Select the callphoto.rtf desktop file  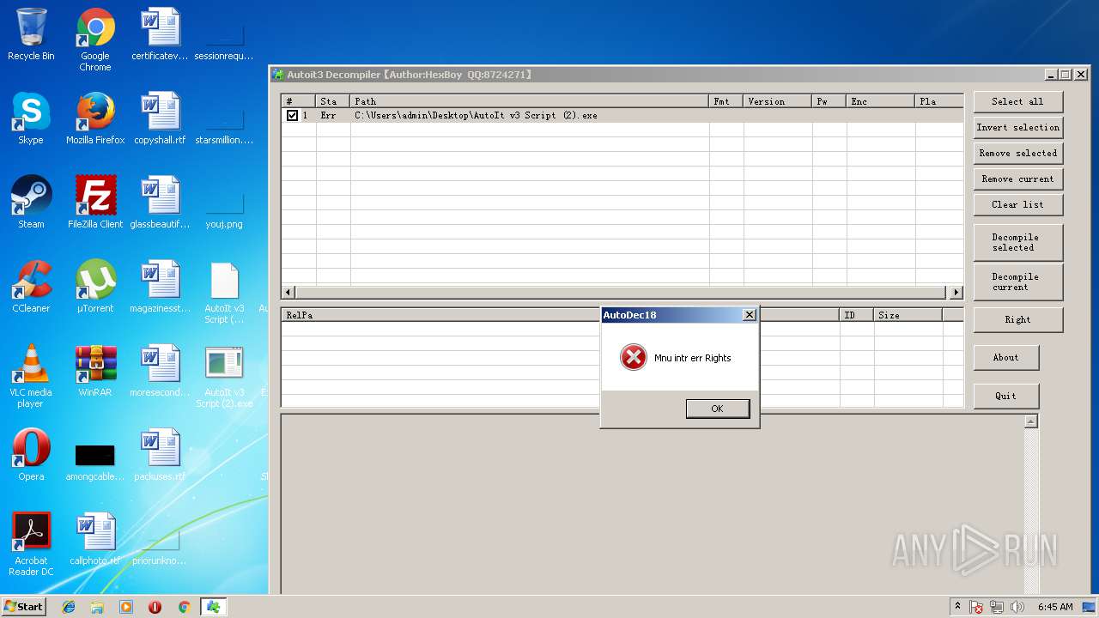tap(95, 540)
